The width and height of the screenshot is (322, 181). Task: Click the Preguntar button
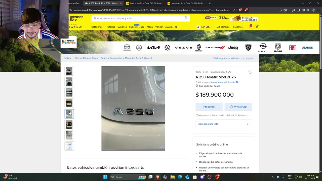tap(209, 107)
